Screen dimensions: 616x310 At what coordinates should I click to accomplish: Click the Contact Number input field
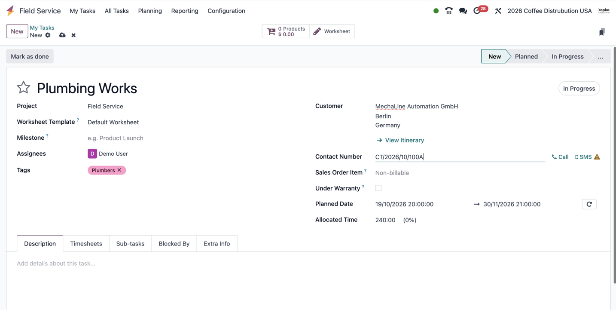tap(460, 157)
